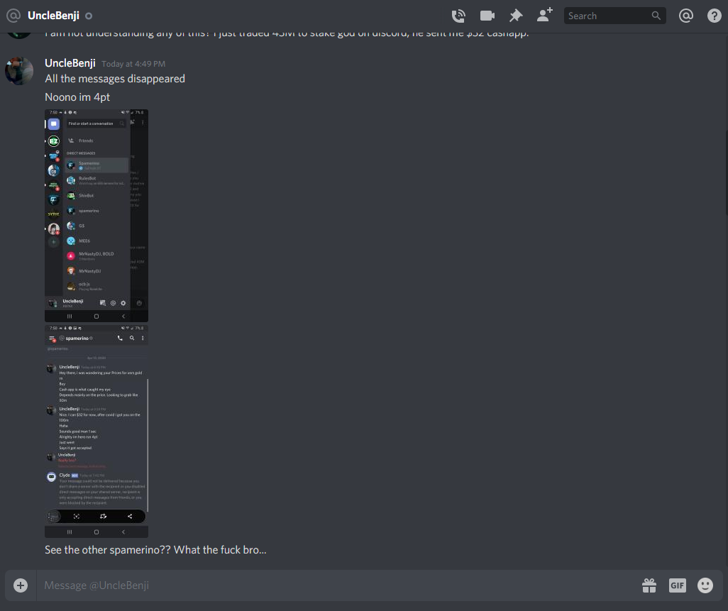Click the Search field
The width and height of the screenshot is (728, 611).
(614, 16)
